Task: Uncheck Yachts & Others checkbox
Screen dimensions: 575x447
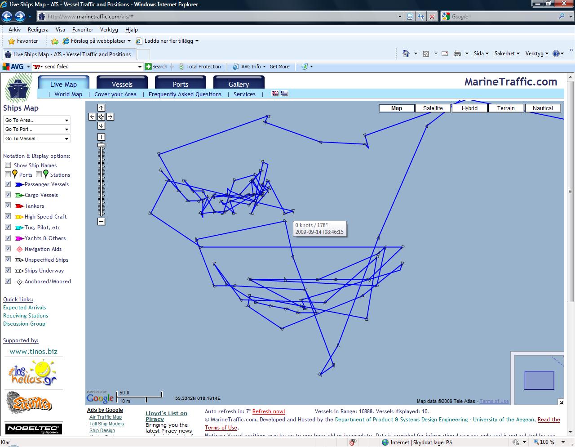Action: pyautogui.click(x=8, y=238)
